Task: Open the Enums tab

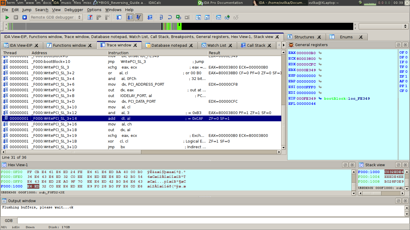Action: pyautogui.click(x=346, y=37)
